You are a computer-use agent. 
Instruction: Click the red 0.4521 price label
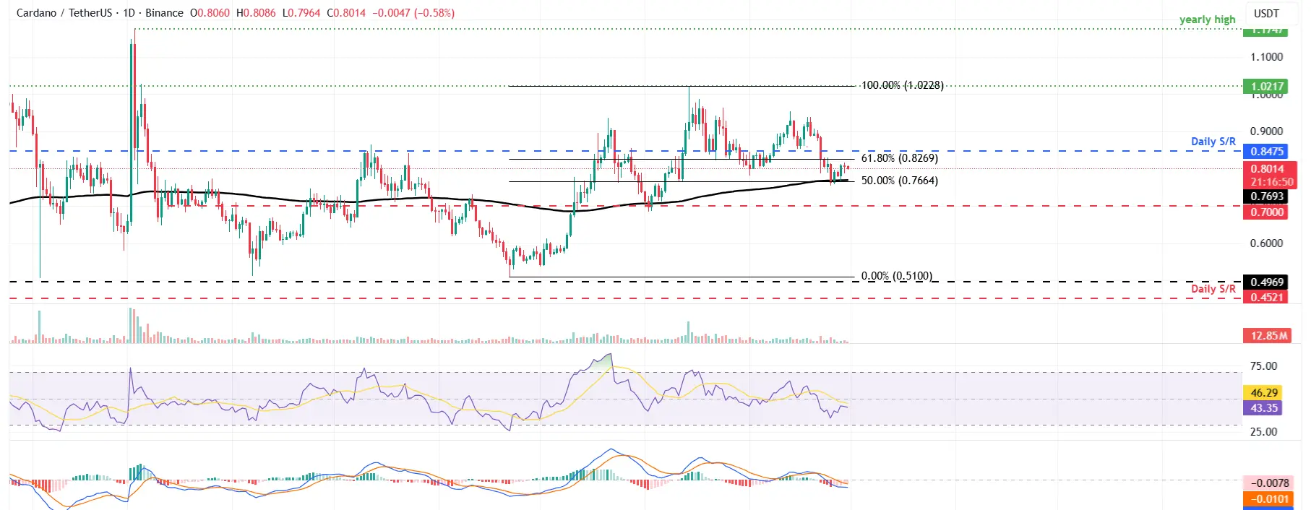coord(1266,297)
